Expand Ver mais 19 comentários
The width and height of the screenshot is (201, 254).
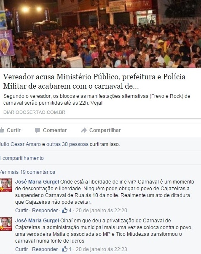27,172
